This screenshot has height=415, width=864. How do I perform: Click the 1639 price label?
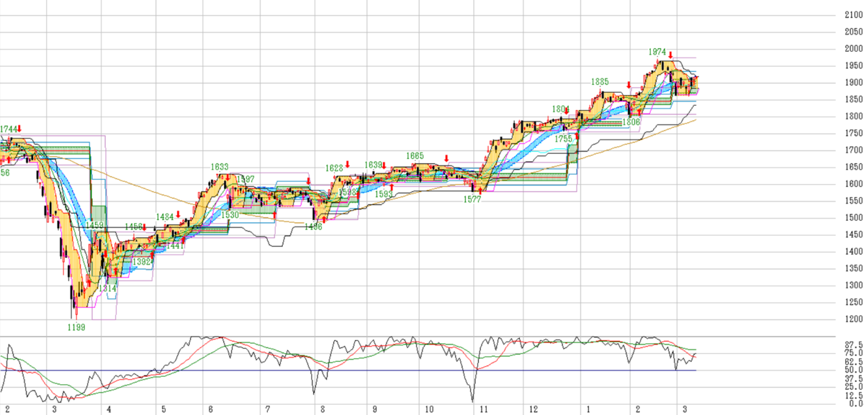coord(373,165)
